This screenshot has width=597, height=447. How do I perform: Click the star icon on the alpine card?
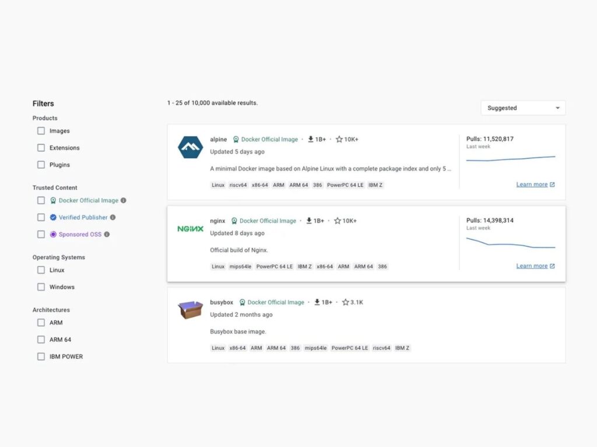[x=339, y=139]
